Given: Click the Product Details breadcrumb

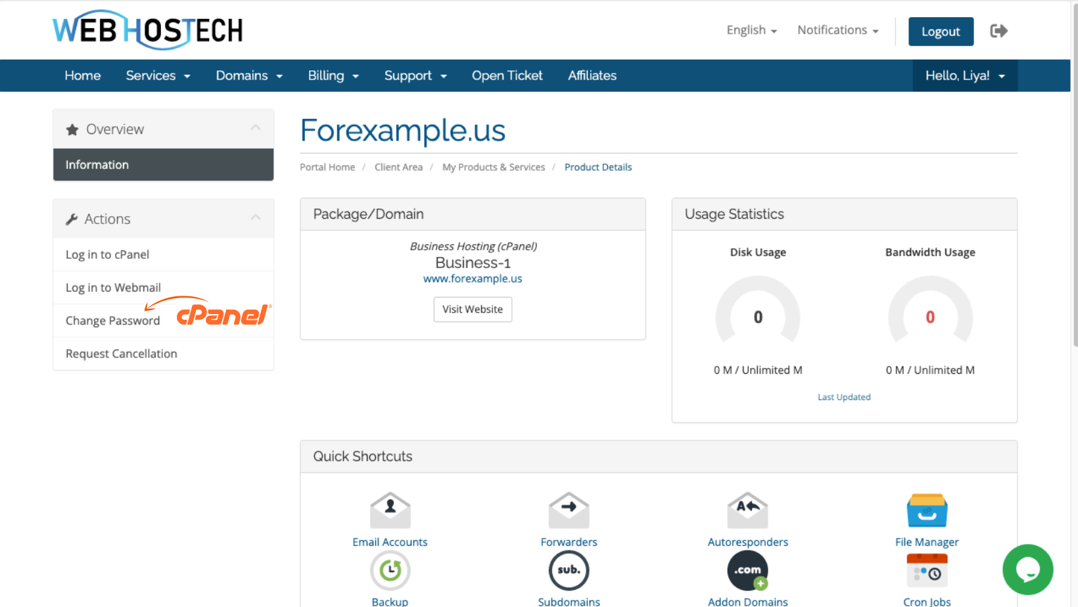Looking at the screenshot, I should point(598,168).
